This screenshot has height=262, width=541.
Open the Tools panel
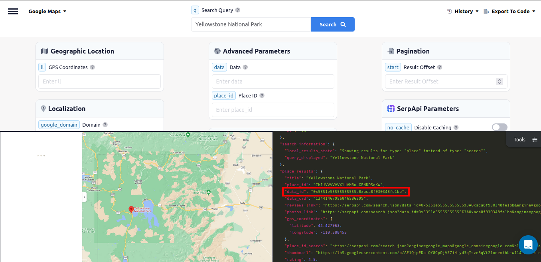pos(523,139)
